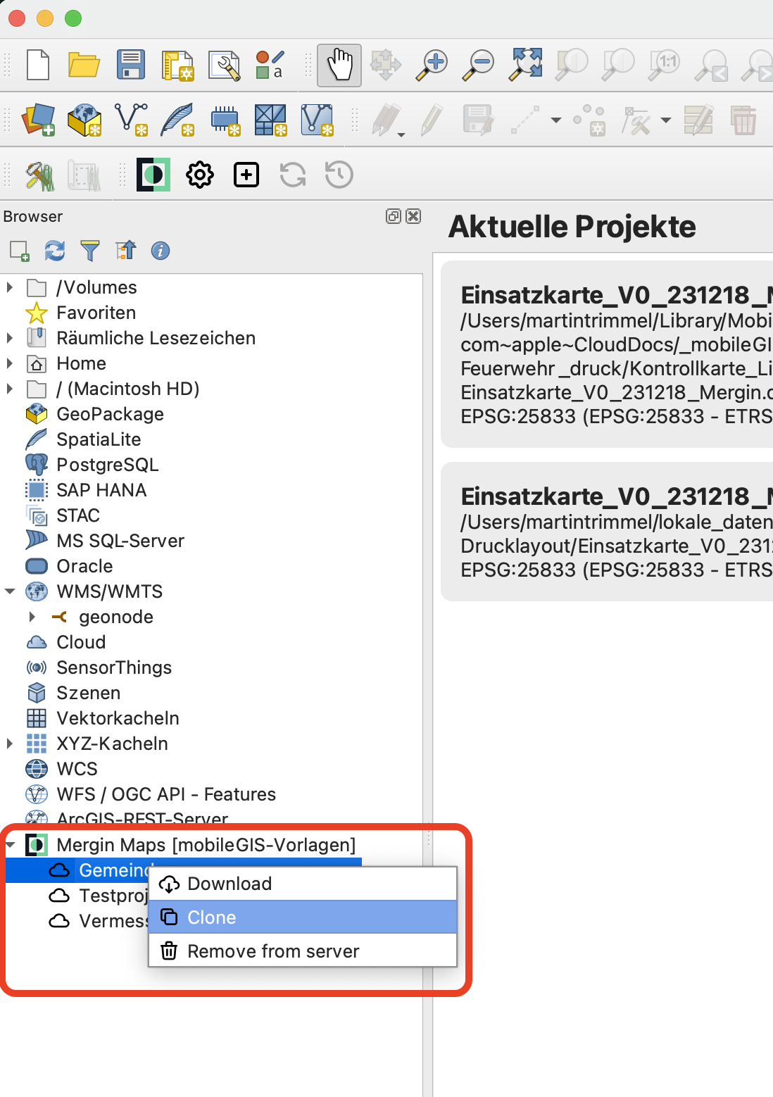
Task: Click the Browser Filter funnel icon
Action: click(90, 251)
